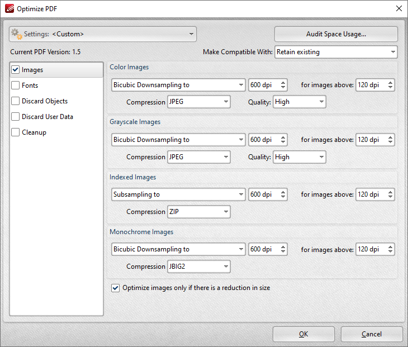Open Grayscale Images Bicubic Downsampling dropdown
The width and height of the screenshot is (408, 347).
click(x=178, y=140)
